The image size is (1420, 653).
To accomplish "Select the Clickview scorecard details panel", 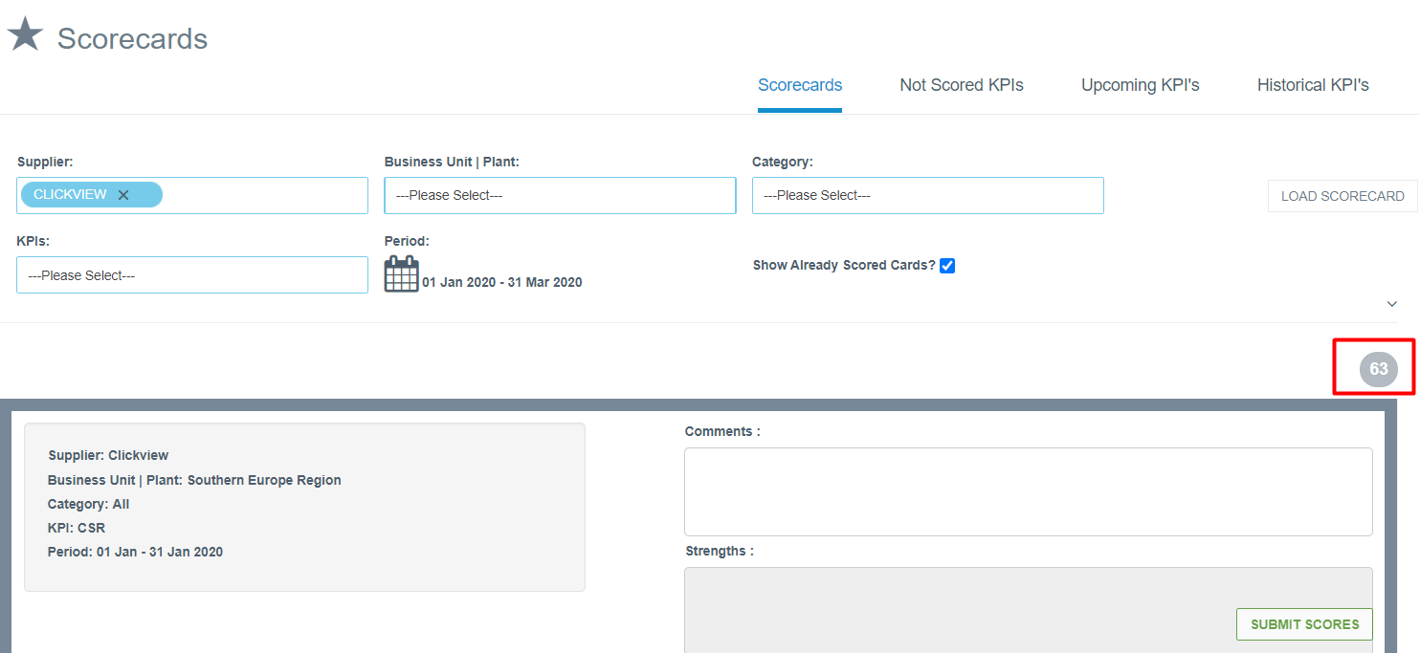I will [x=304, y=507].
